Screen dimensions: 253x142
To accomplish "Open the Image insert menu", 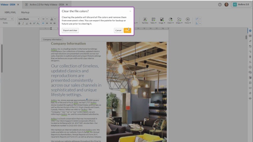I will [162, 21].
